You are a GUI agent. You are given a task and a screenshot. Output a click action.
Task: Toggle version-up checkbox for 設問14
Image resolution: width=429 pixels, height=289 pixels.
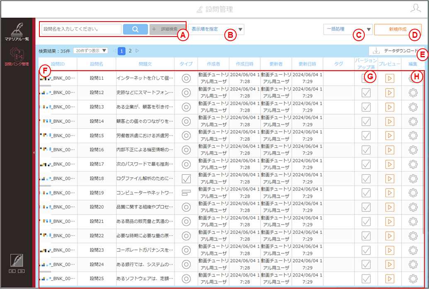pyautogui.click(x=366, y=121)
